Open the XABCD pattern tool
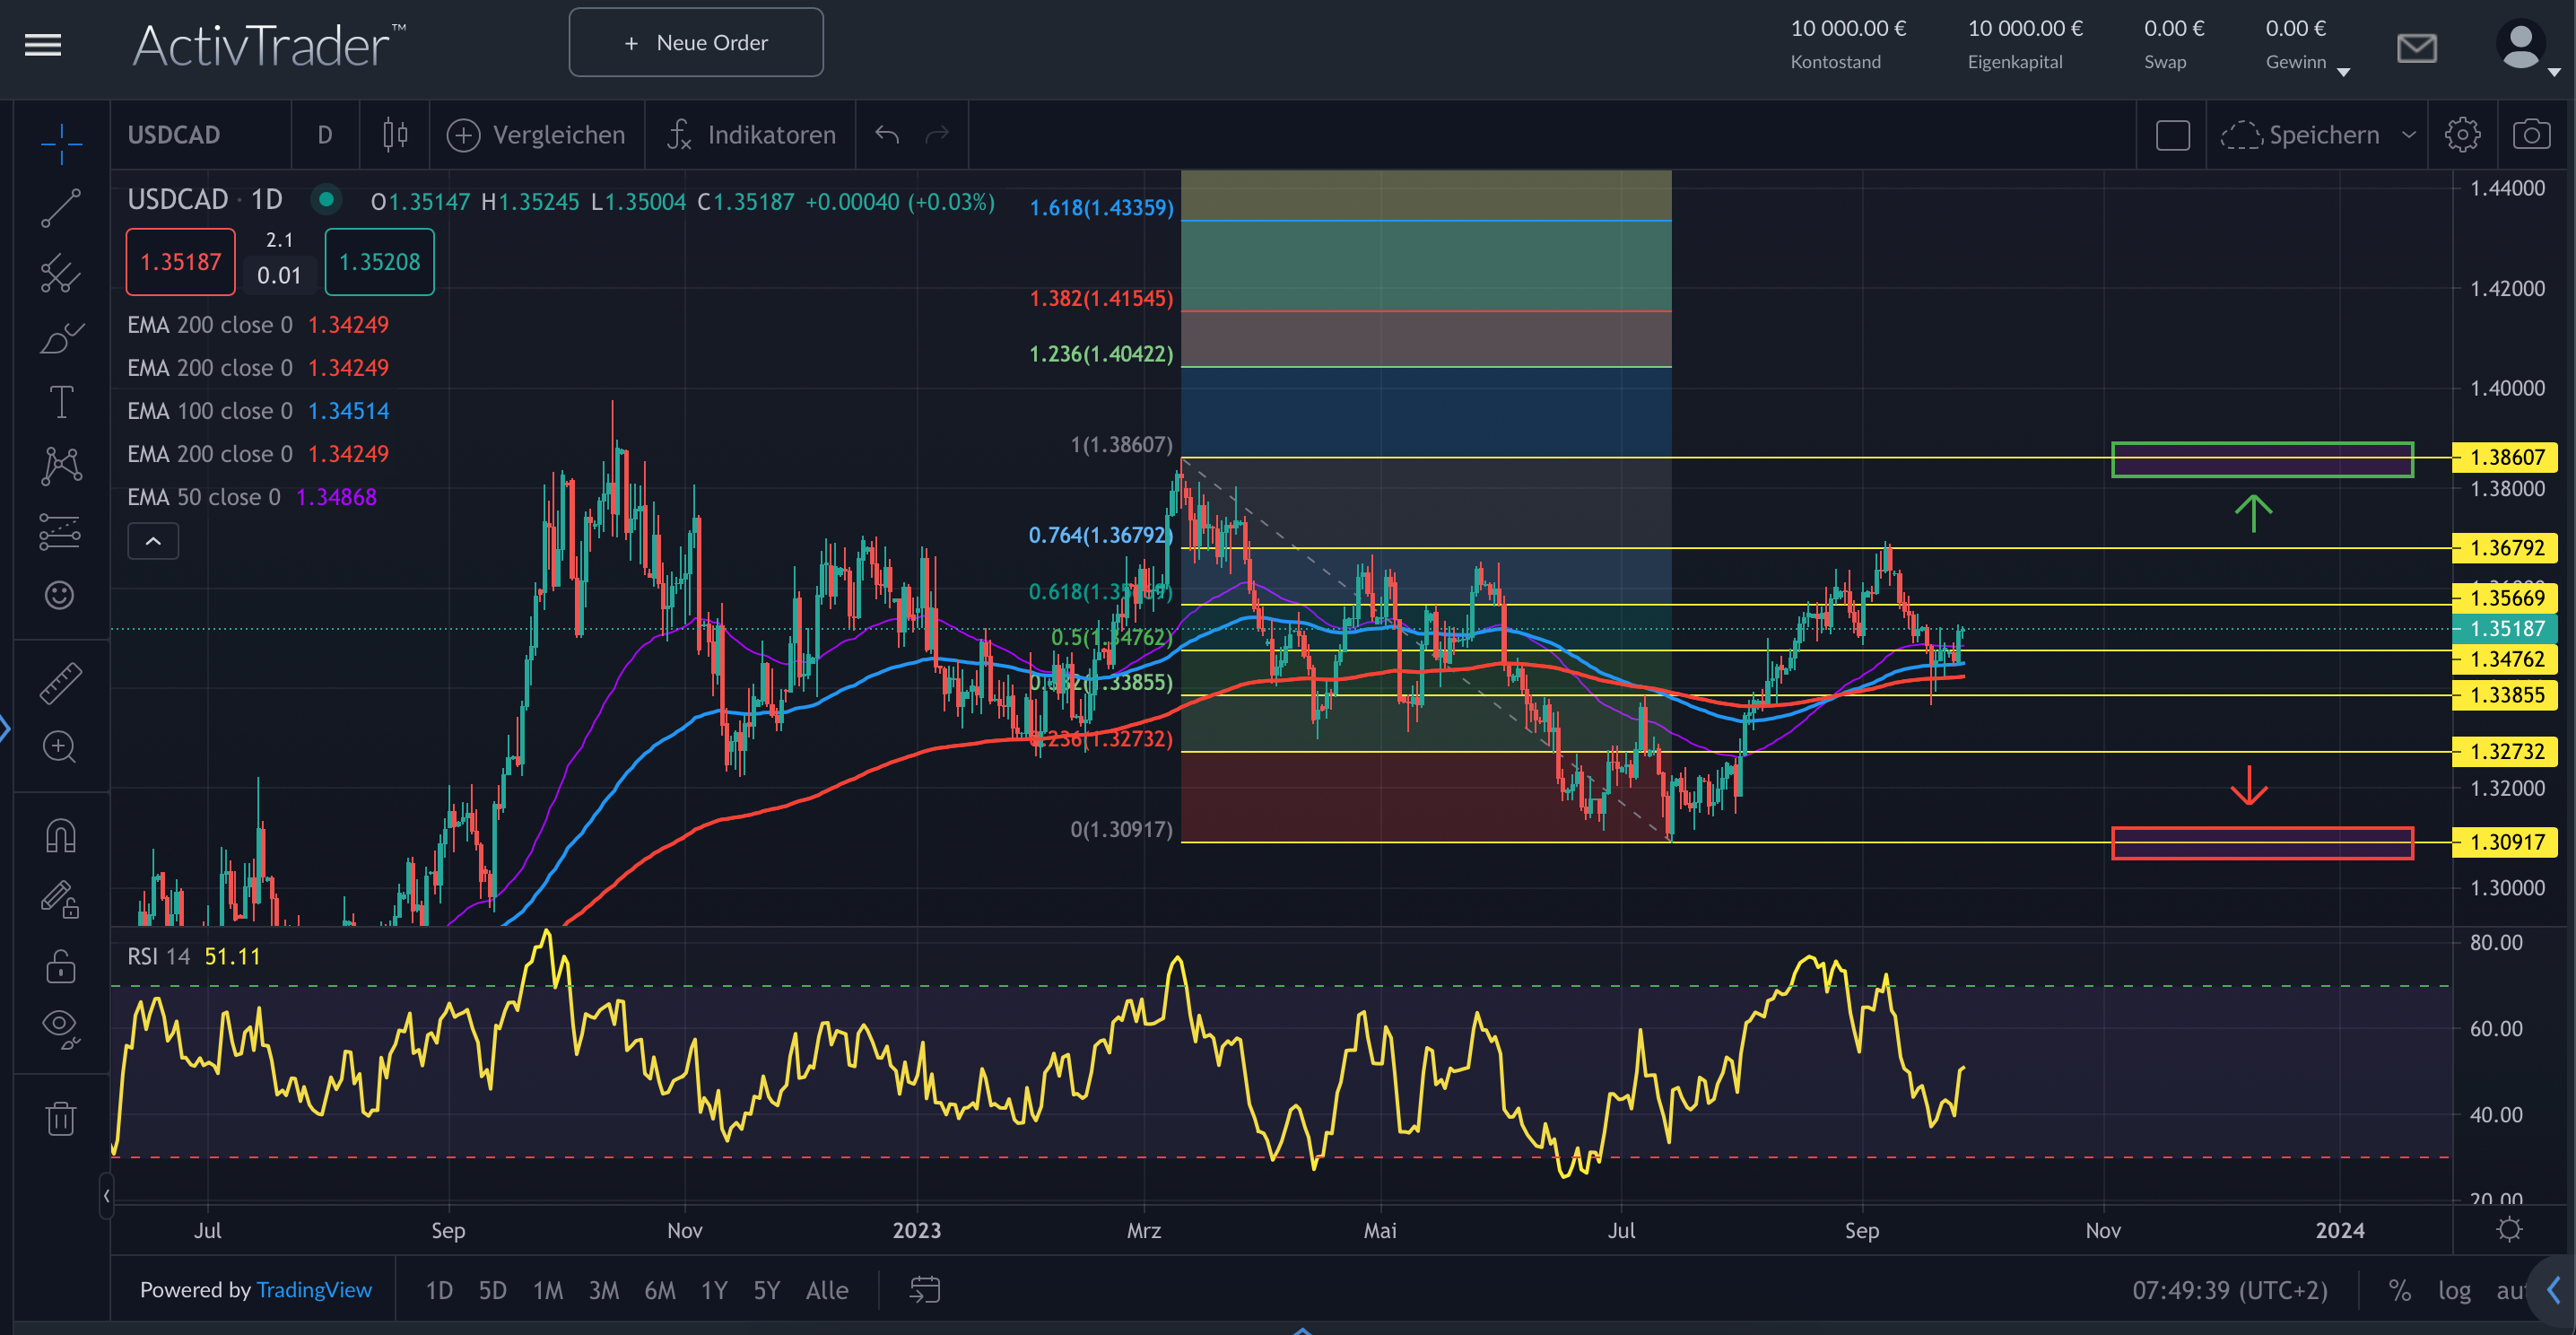Screen dimensions: 2576x1335 [x=60, y=465]
